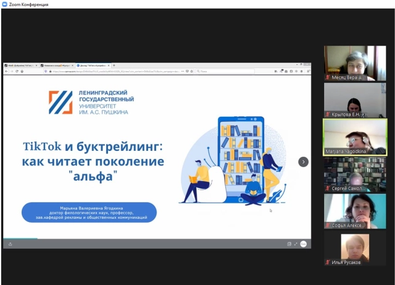
Task: Click the Zoom Конференция window icon
Action: 5,4
